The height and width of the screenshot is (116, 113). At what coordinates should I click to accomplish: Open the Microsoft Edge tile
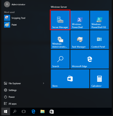[x=90, y=59]
